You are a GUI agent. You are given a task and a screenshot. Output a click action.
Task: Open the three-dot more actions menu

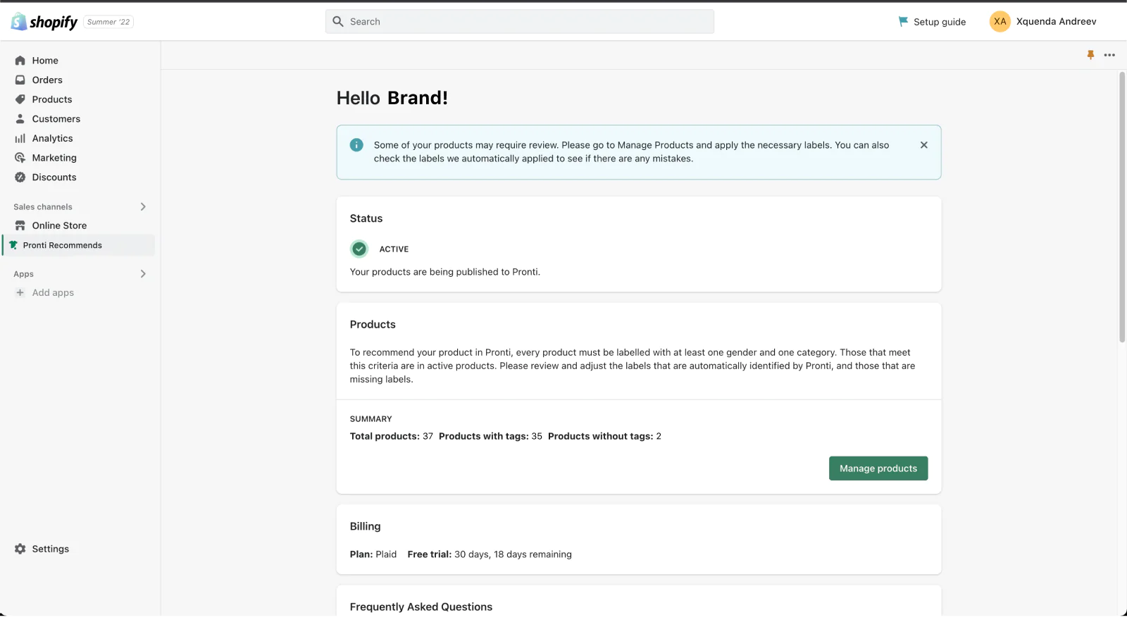[x=1109, y=55]
